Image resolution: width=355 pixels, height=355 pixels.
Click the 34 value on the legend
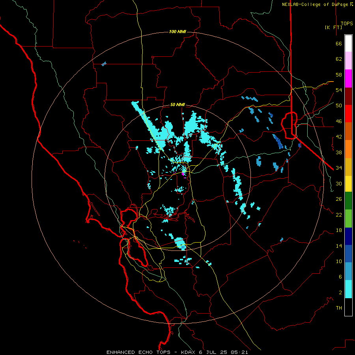(339, 168)
